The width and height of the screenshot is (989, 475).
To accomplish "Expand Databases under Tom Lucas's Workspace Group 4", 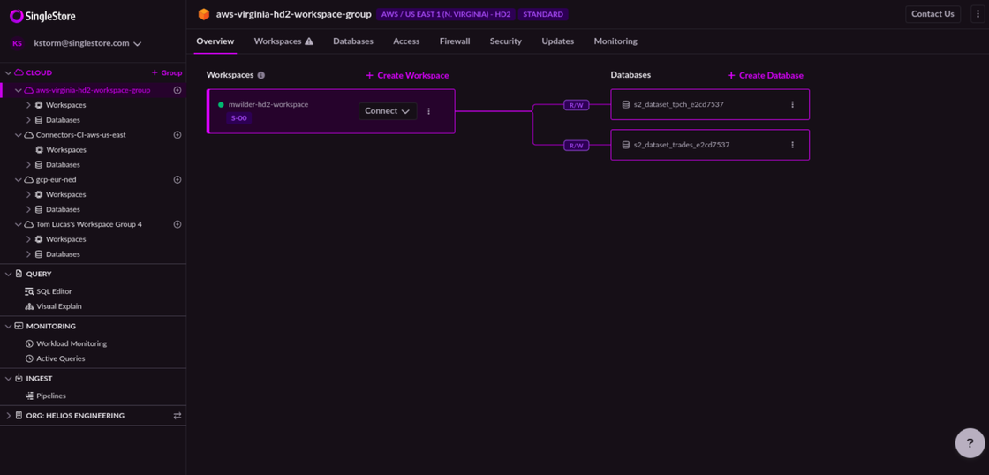I will coord(27,254).
